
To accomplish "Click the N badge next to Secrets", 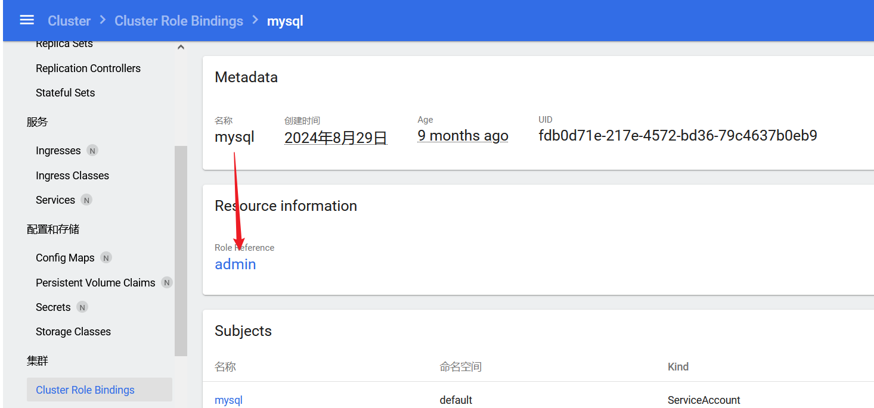I will 82,307.
